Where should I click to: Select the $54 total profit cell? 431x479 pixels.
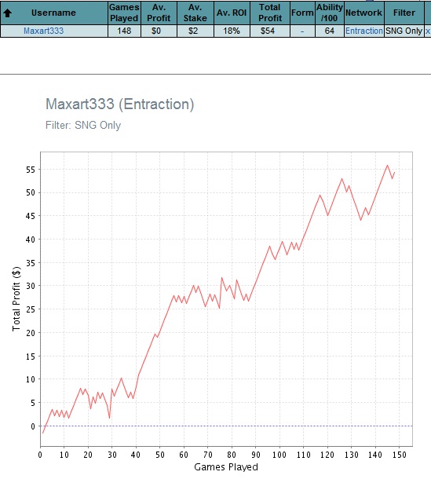(270, 31)
